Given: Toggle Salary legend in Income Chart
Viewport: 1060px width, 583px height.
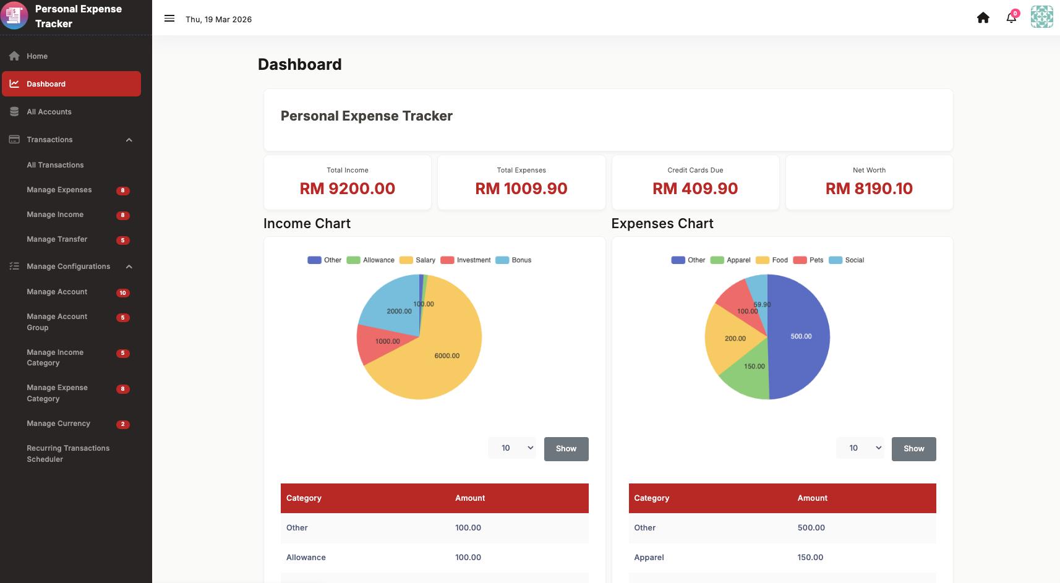Looking at the screenshot, I should pyautogui.click(x=417, y=260).
